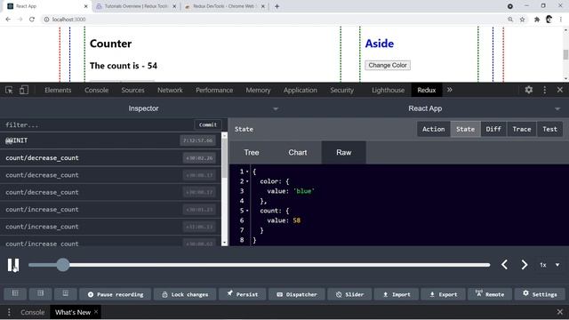Bookmark this page with star icon
The image size is (569, 320).
tap(522, 20)
